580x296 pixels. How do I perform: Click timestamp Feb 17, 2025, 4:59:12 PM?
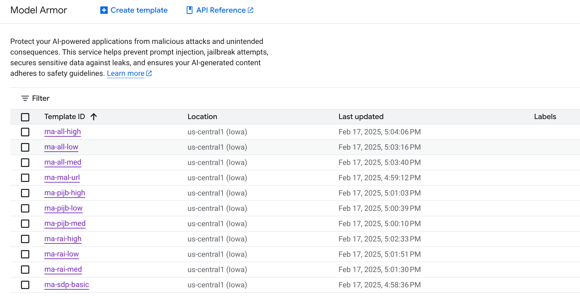(380, 178)
